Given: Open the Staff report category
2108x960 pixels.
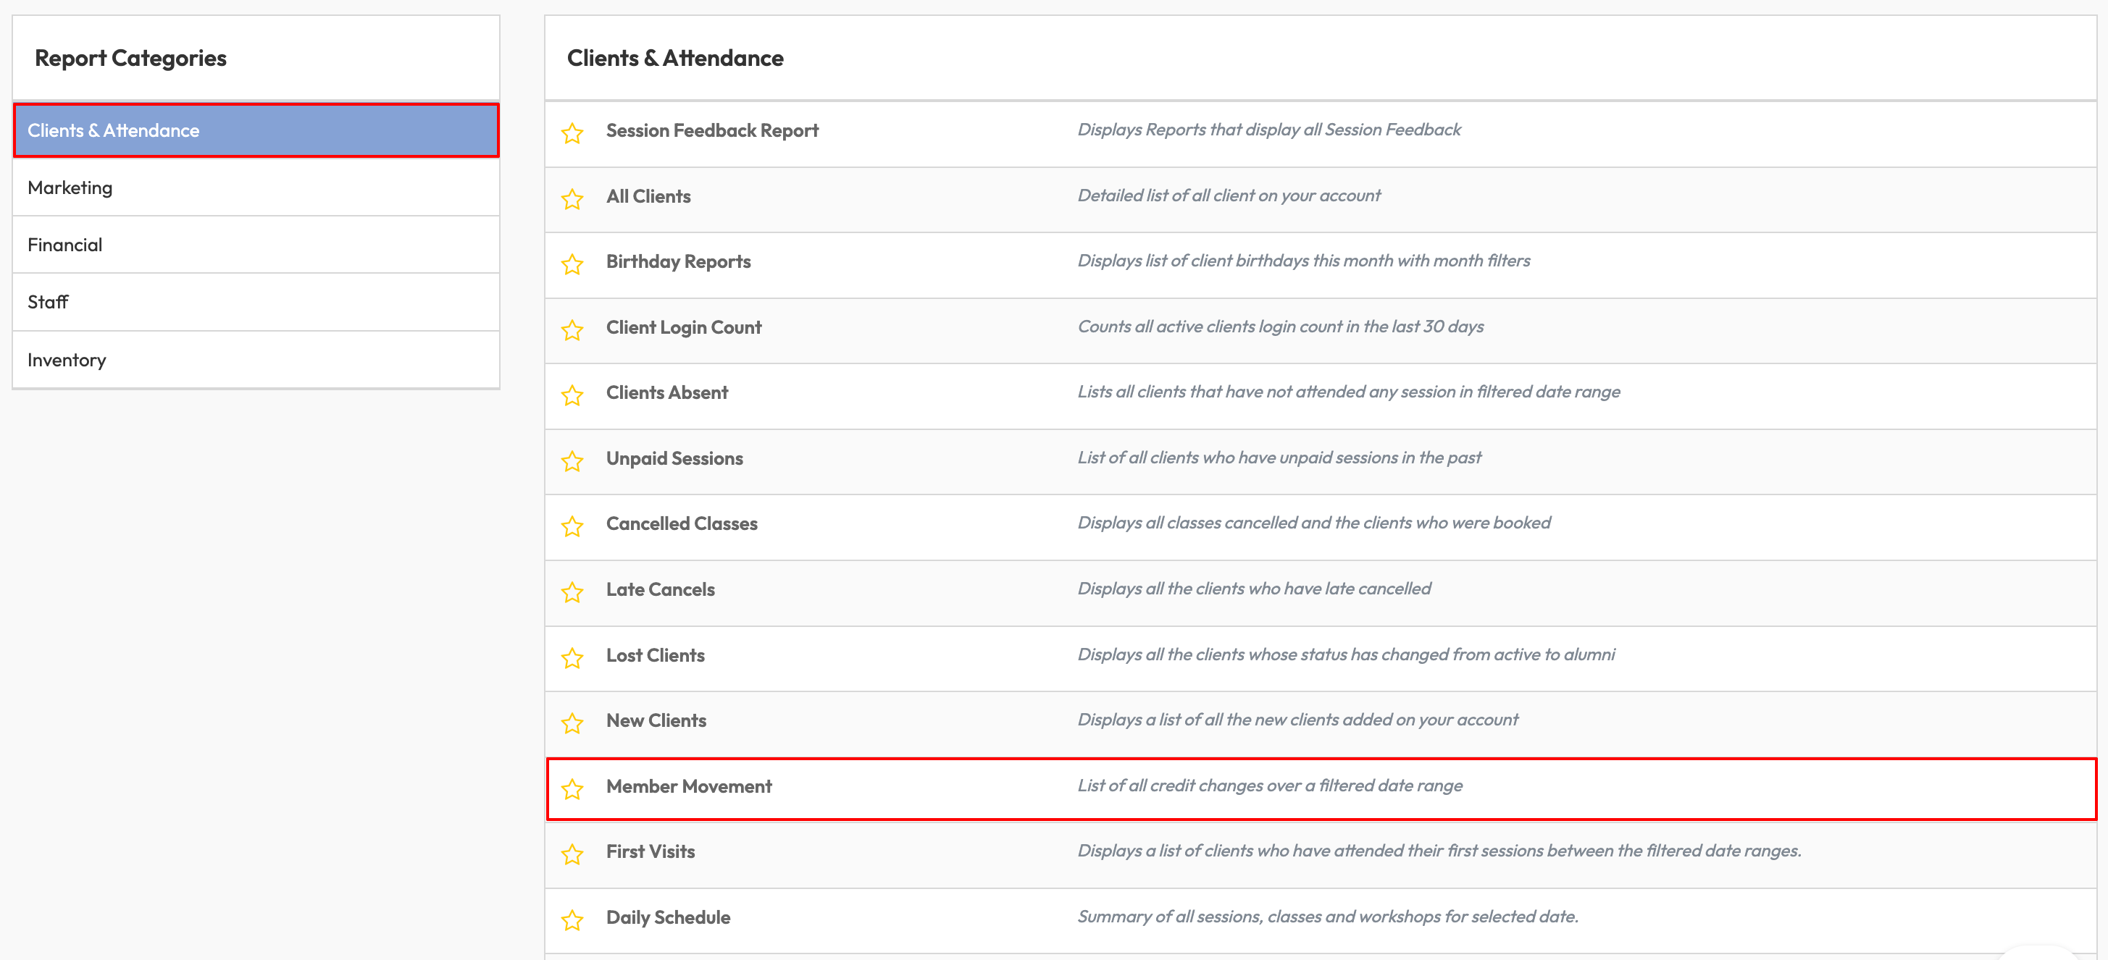Looking at the screenshot, I should (256, 302).
